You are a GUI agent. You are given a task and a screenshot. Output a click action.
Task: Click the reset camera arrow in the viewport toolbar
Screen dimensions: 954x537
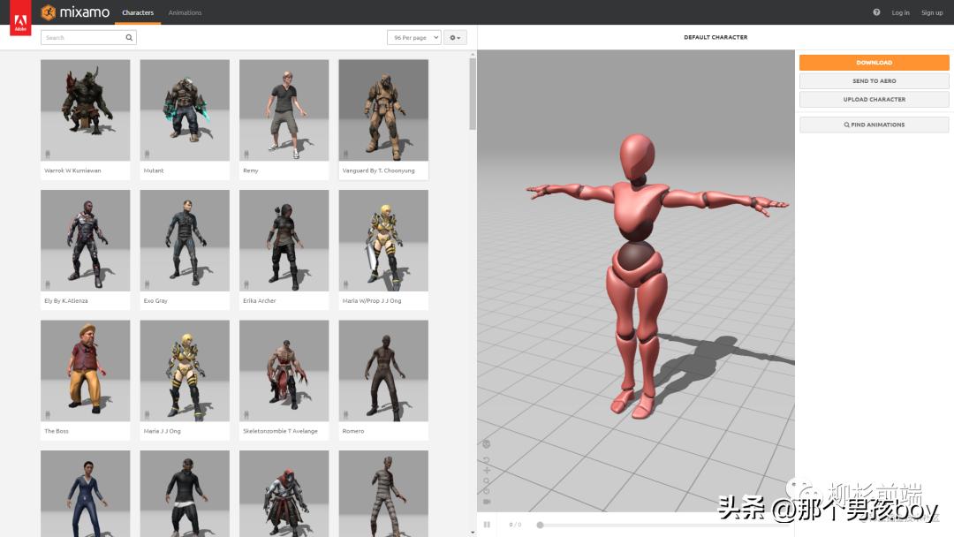coord(487,459)
